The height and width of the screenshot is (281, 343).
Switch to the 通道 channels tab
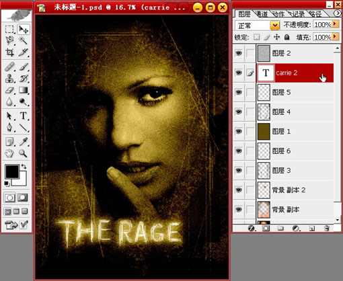click(262, 14)
